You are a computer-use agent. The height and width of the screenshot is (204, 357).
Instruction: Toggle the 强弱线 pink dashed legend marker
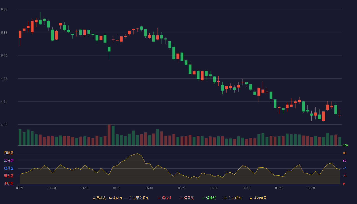(x=181, y=198)
